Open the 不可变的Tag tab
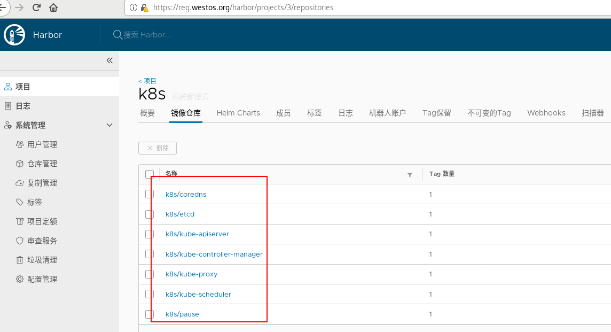 [x=489, y=113]
